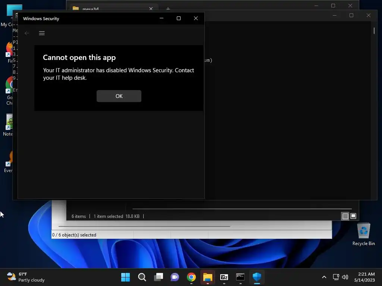Minimize the Windows Security window
Viewport: 382px width, 286px height.
[162, 18]
